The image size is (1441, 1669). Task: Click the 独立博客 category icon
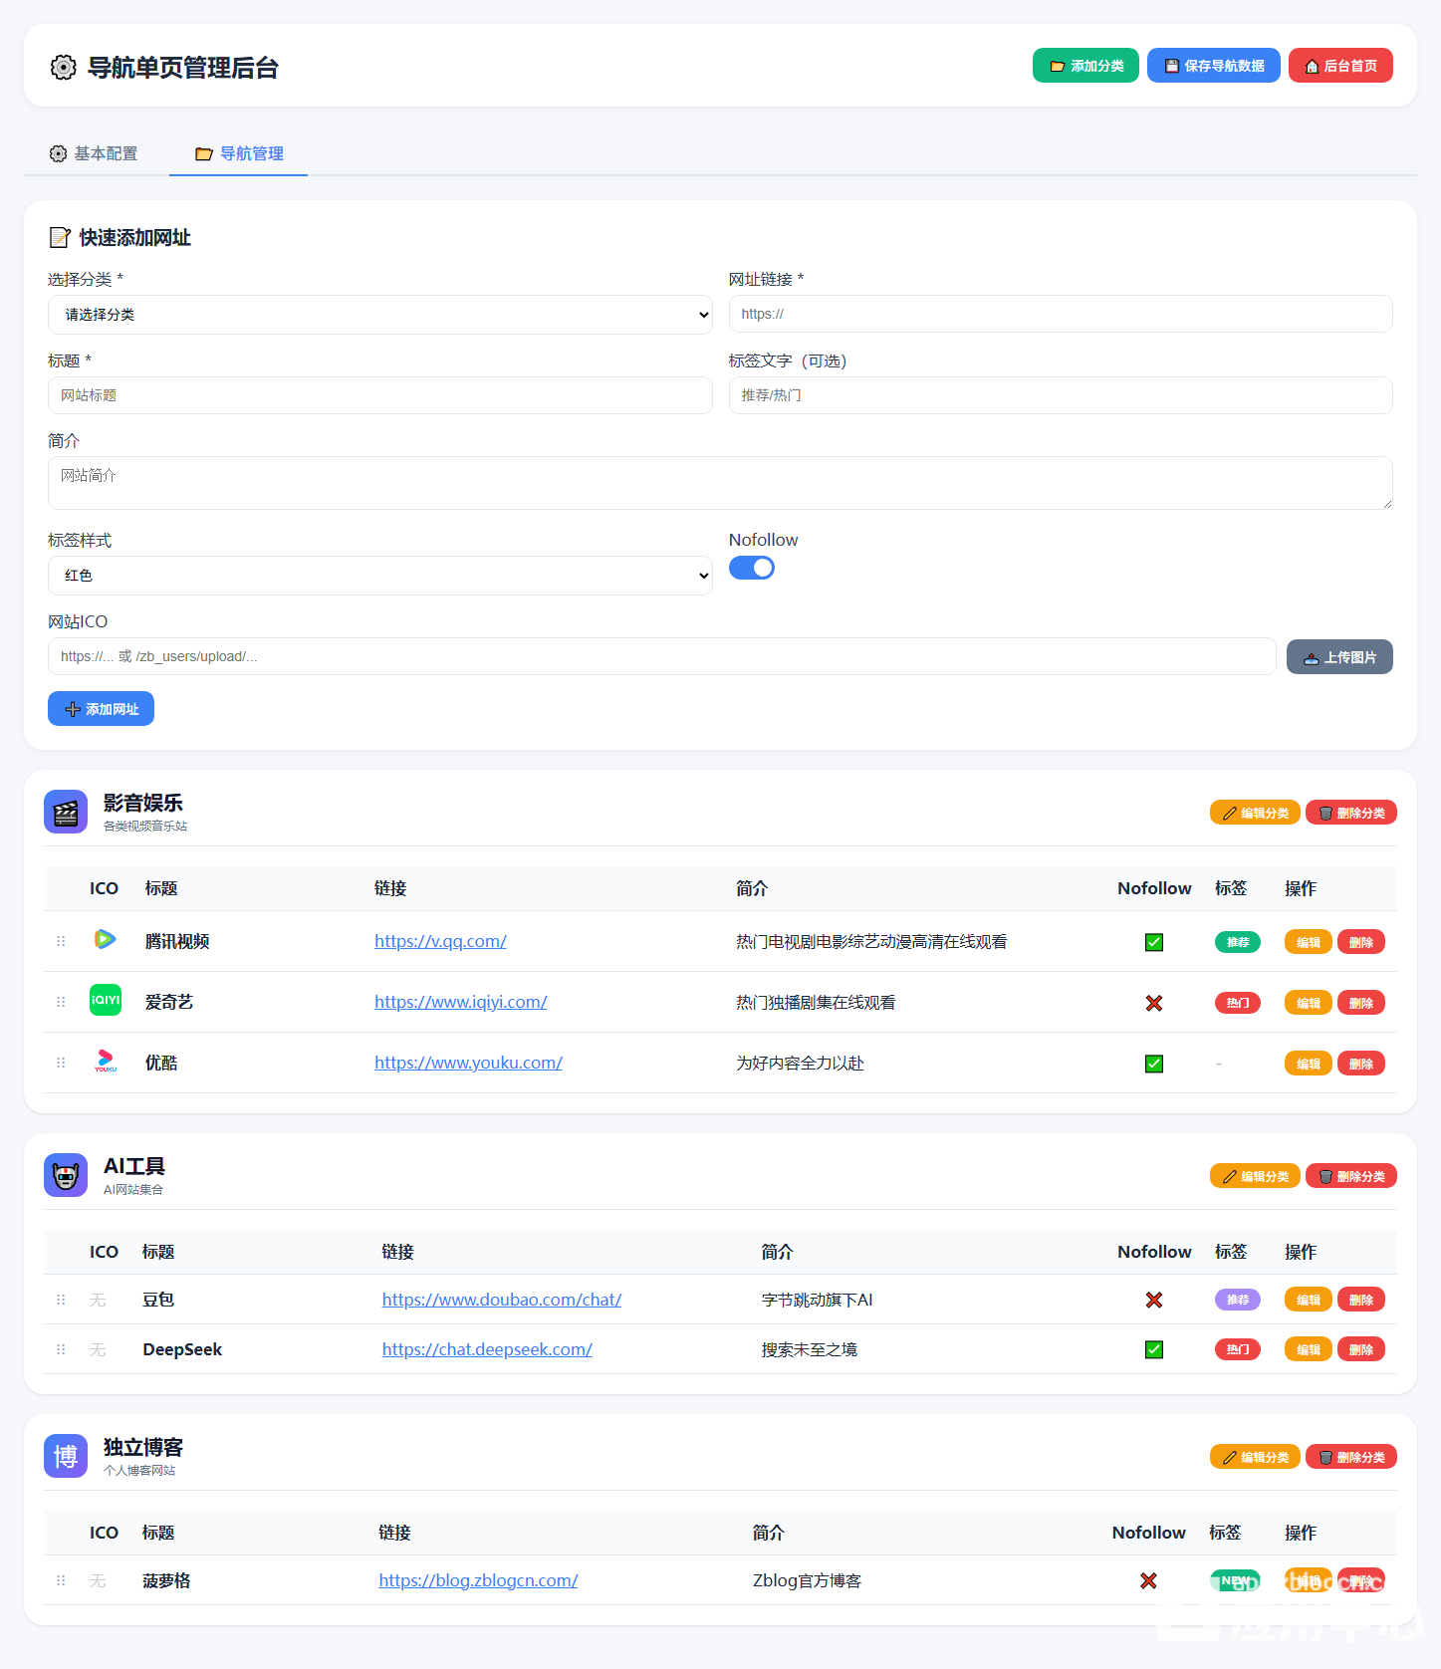[66, 1456]
